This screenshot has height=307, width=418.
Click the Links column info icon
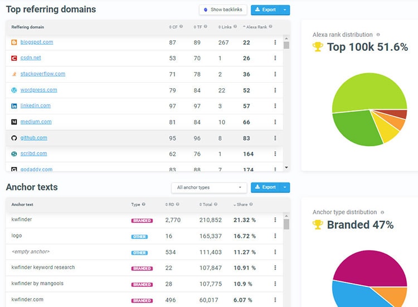[x=235, y=26]
